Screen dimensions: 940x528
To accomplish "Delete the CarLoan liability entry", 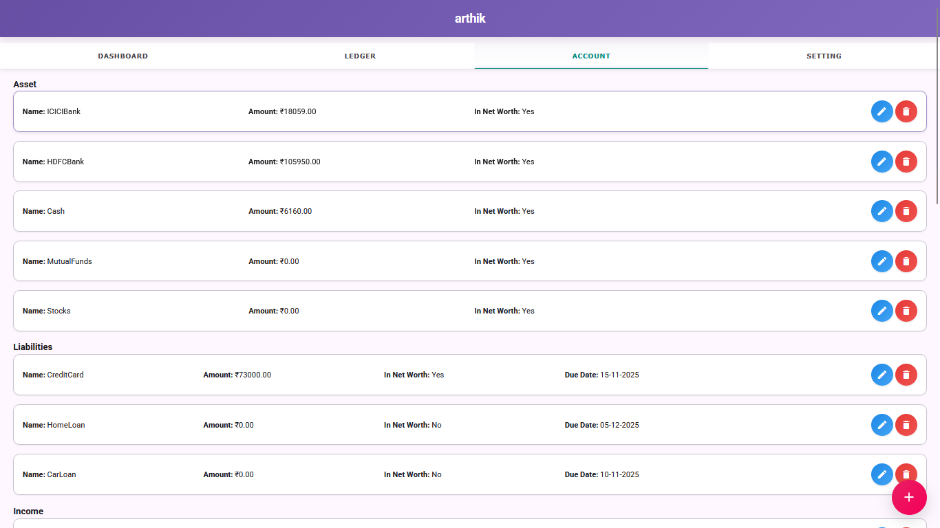I will pos(906,474).
